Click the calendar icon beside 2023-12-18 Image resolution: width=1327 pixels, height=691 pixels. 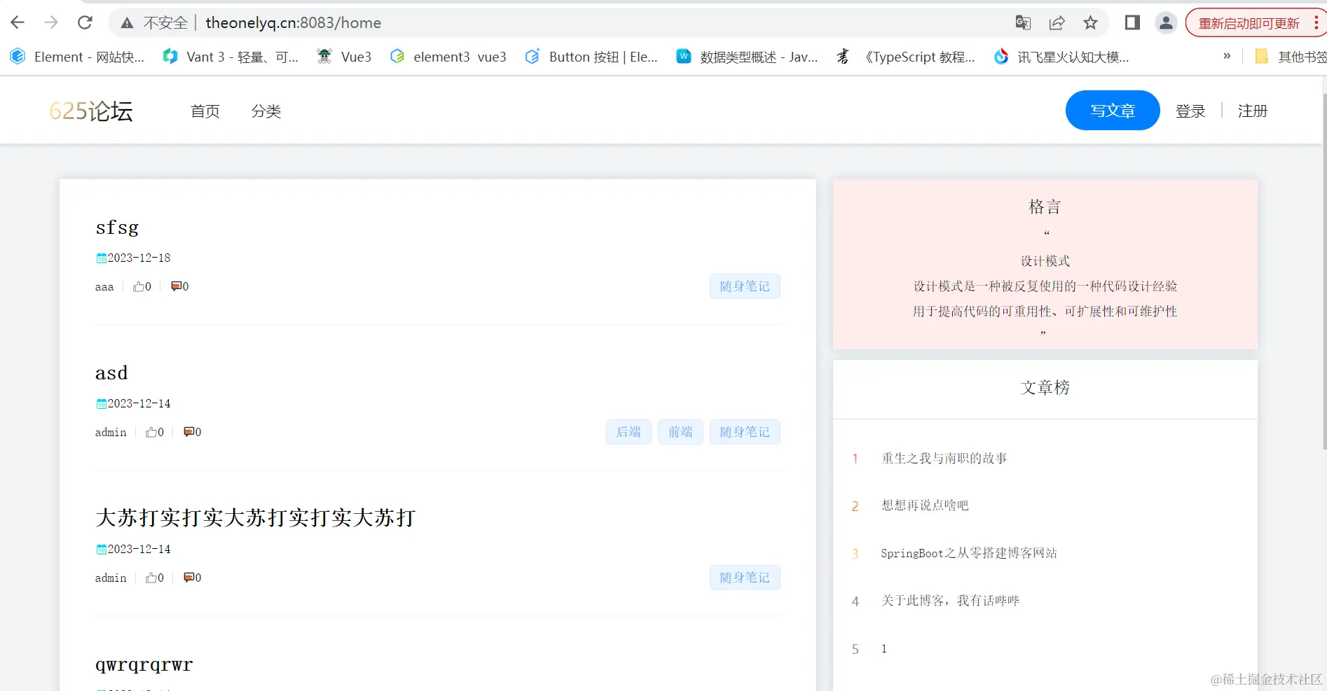click(102, 258)
